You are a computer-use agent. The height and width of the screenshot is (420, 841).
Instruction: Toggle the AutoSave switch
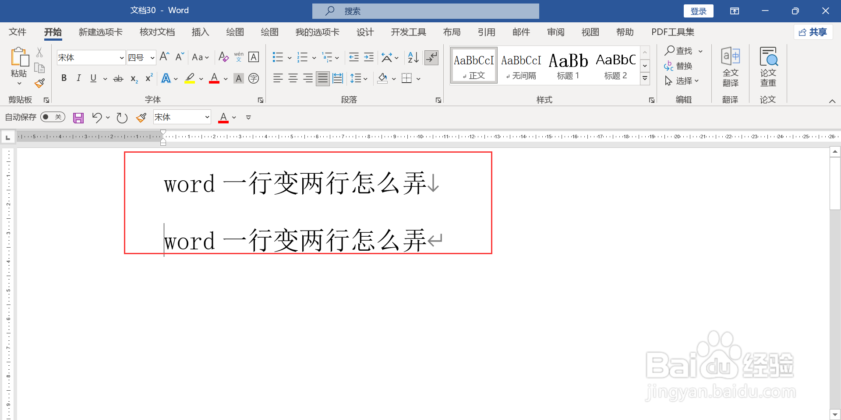[53, 117]
